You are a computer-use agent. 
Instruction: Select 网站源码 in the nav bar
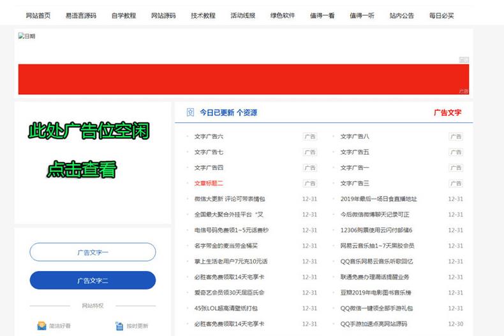pos(163,15)
